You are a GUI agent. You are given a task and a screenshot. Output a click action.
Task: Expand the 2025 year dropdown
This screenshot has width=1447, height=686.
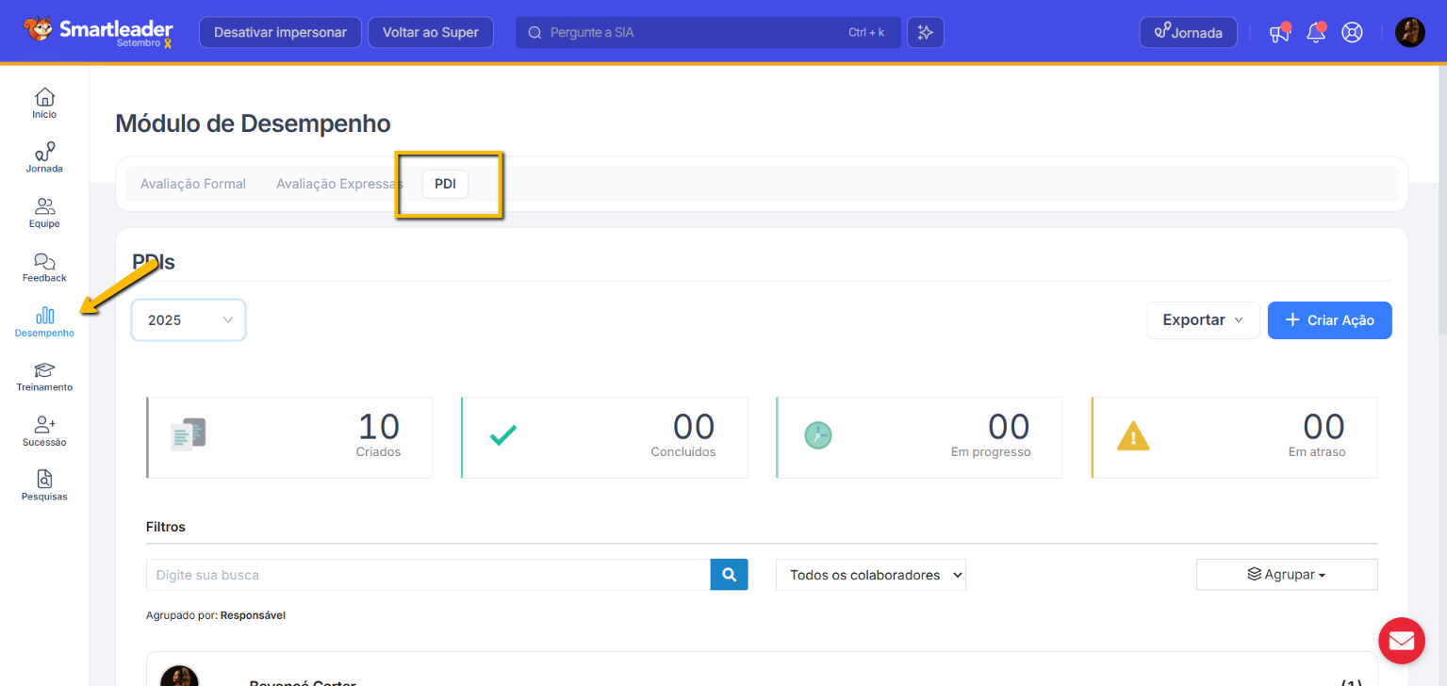(189, 320)
